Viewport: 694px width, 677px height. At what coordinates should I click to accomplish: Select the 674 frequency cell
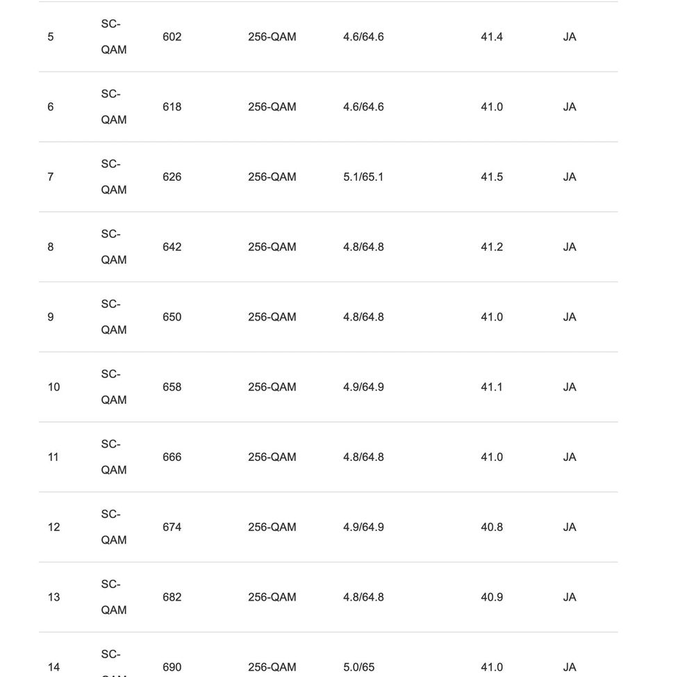[172, 528]
